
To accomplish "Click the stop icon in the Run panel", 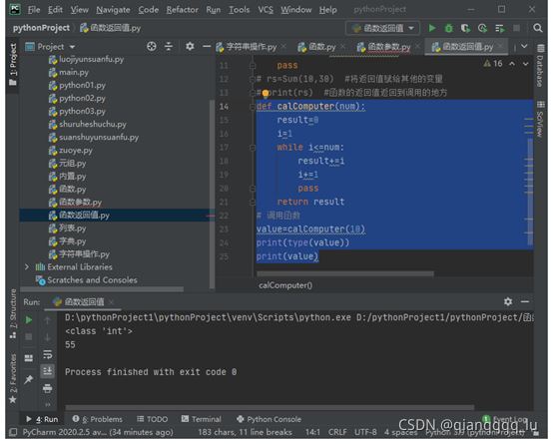I will click(29, 337).
